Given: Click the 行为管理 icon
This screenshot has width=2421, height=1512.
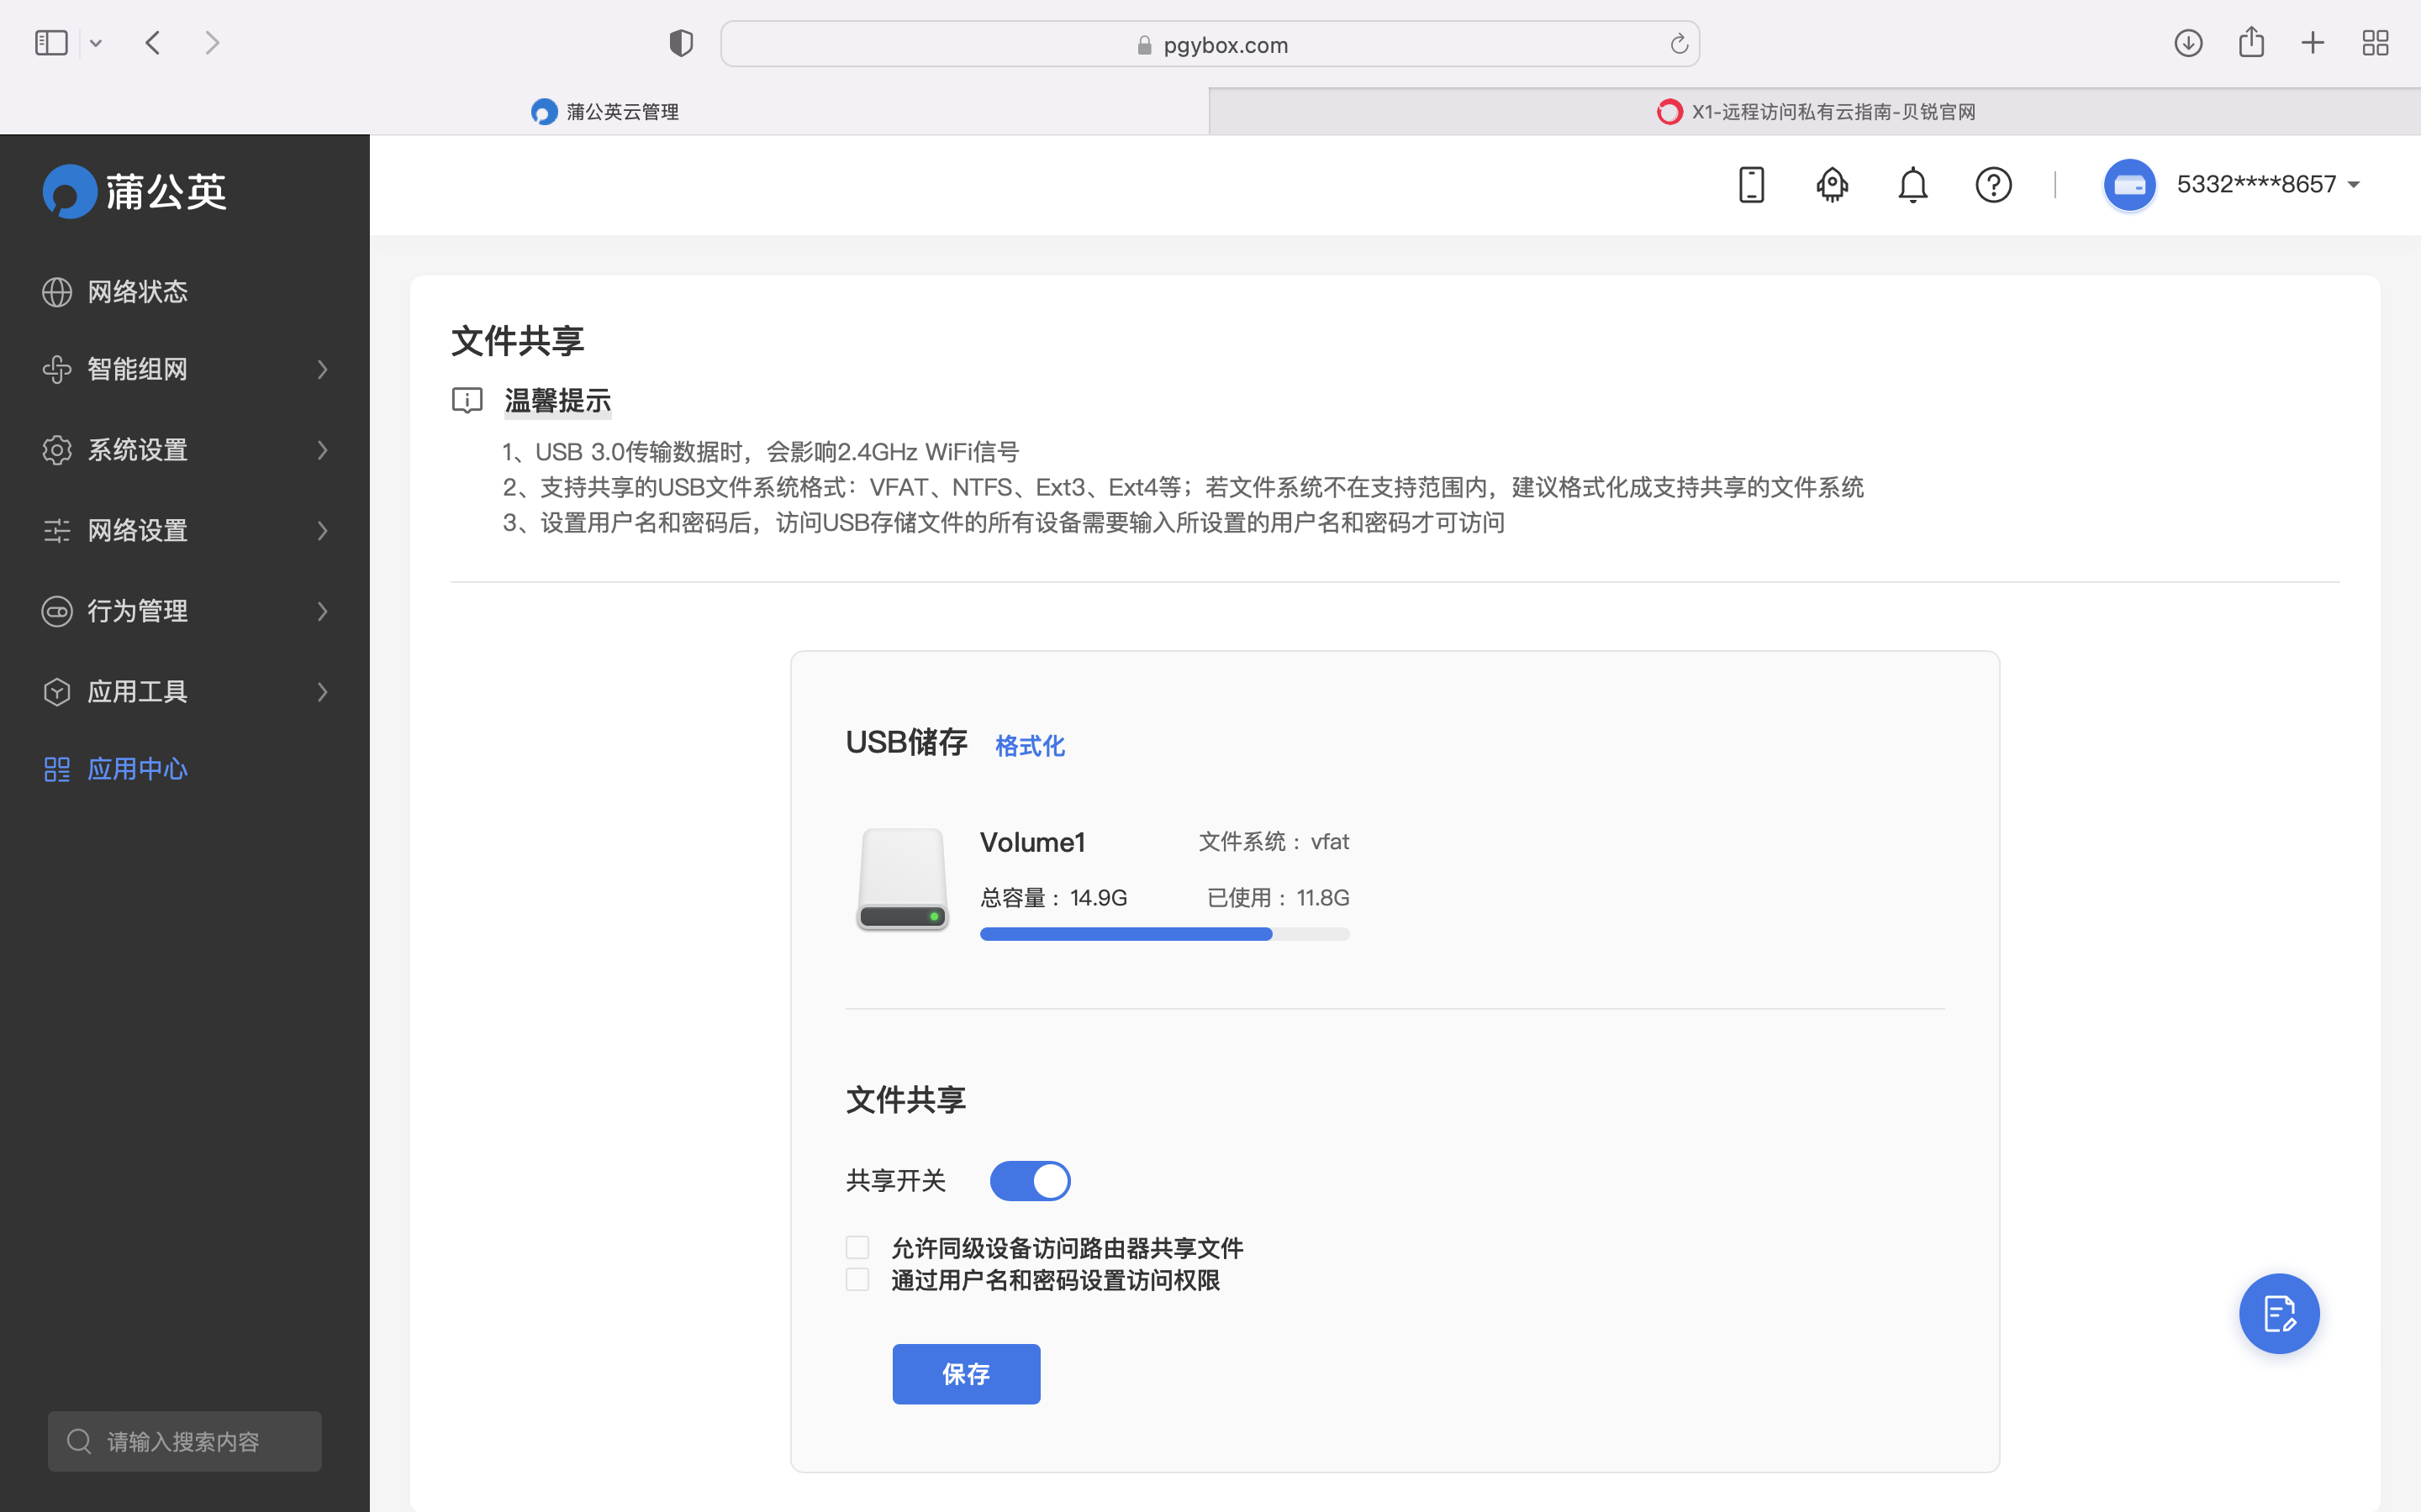Looking at the screenshot, I should (x=57, y=611).
